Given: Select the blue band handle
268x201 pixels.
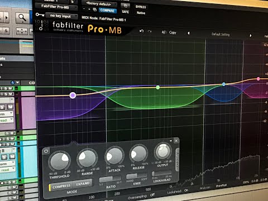Looking at the screenshot, I should (224, 84).
